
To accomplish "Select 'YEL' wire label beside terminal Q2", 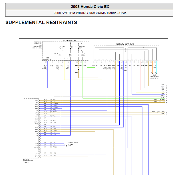I will click(x=62, y=66).
